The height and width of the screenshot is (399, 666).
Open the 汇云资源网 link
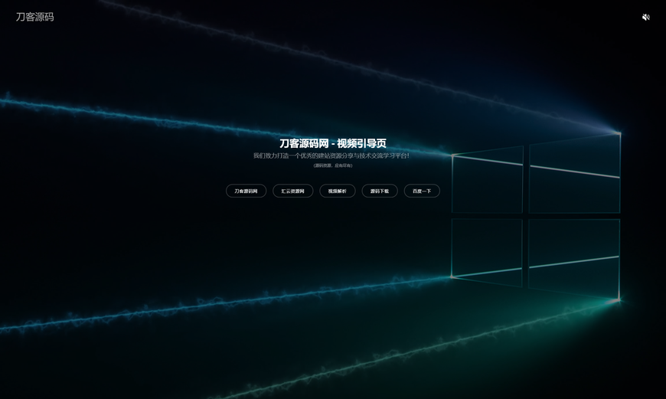click(292, 191)
